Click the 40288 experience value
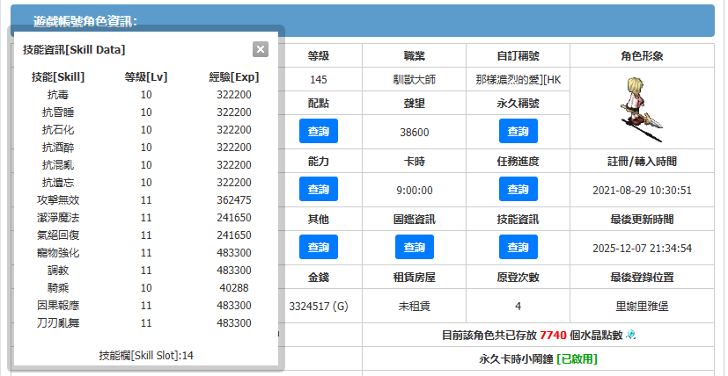The image size is (728, 376). 234,288
